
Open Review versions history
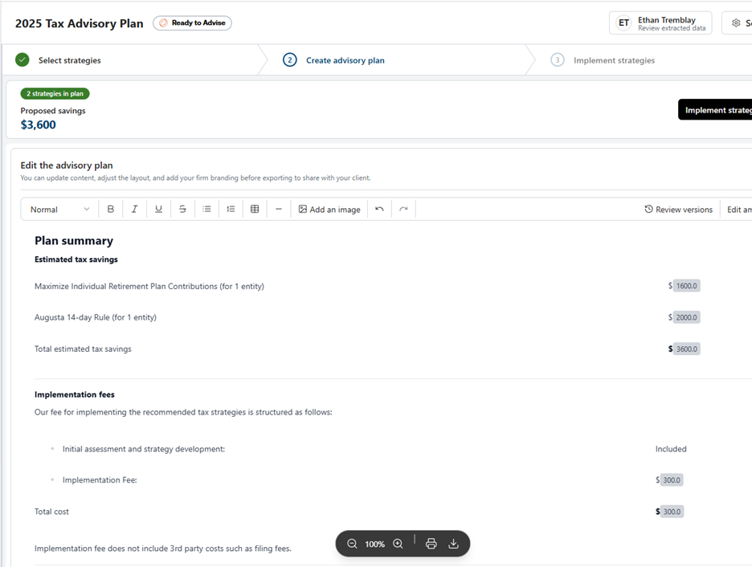tap(678, 210)
